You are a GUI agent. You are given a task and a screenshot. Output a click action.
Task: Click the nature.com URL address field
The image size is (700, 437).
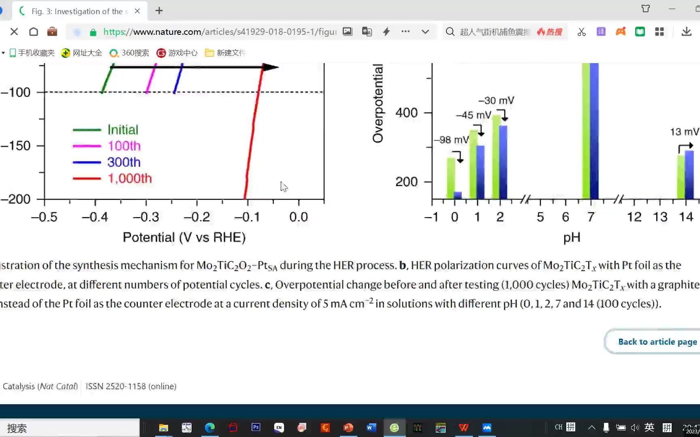(x=220, y=32)
